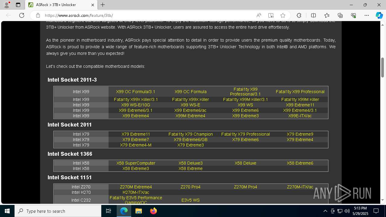This screenshot has width=386, height=217.
Task: Open network status tray icon
Action: [x=340, y=211]
